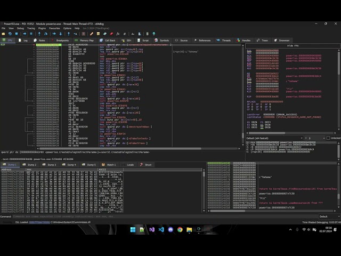Screen dimensions: 341x256
Task: Click the Variables hash icon
Action: click(x=124, y=34)
